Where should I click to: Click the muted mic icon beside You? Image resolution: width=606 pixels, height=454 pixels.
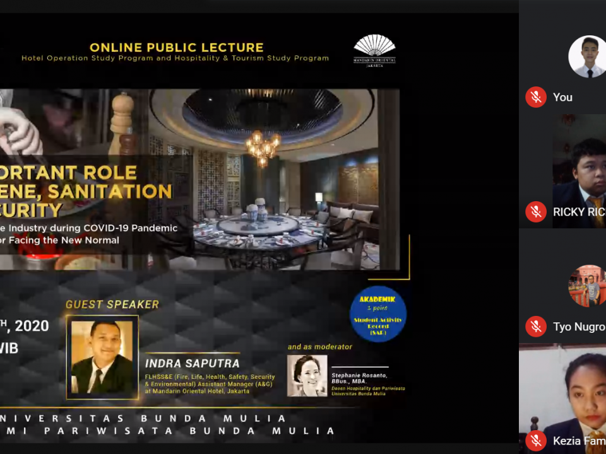(536, 97)
